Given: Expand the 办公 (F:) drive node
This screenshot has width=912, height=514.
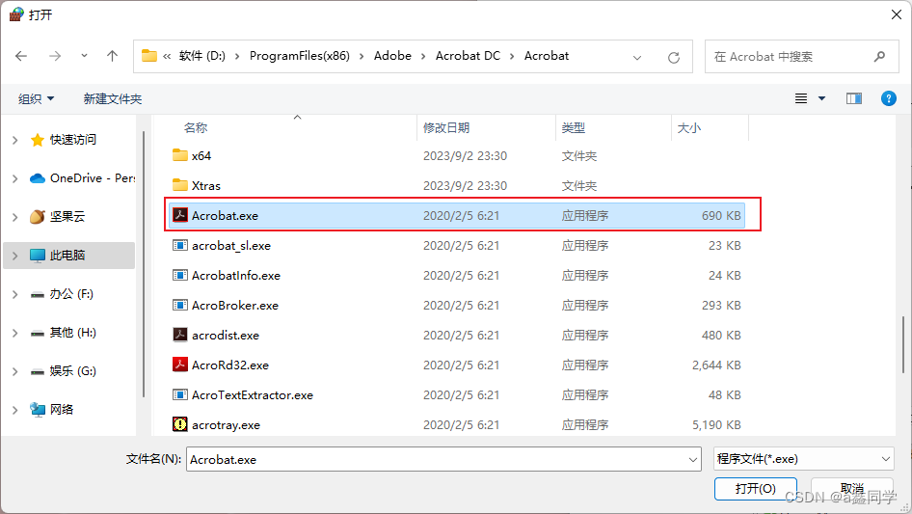Looking at the screenshot, I should [x=15, y=294].
